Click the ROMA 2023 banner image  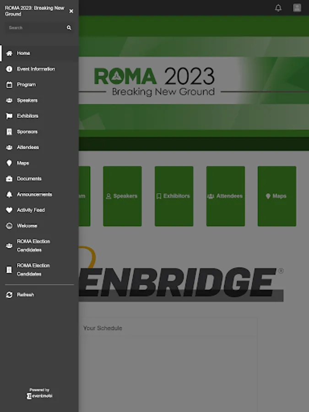[194, 83]
